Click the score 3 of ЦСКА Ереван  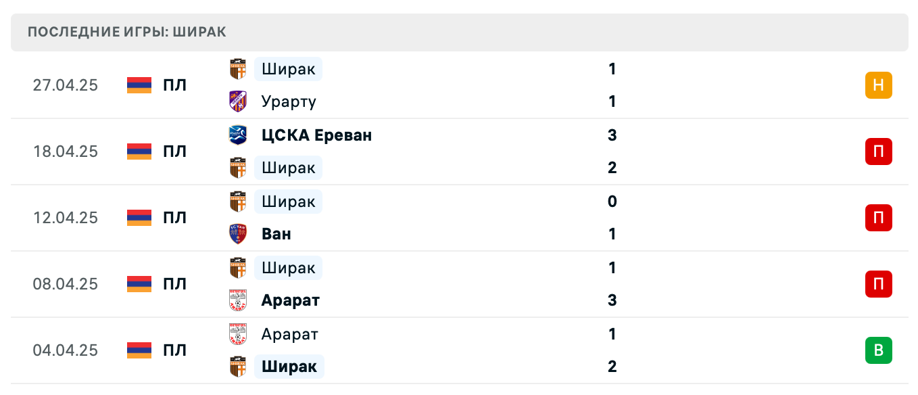(x=612, y=135)
